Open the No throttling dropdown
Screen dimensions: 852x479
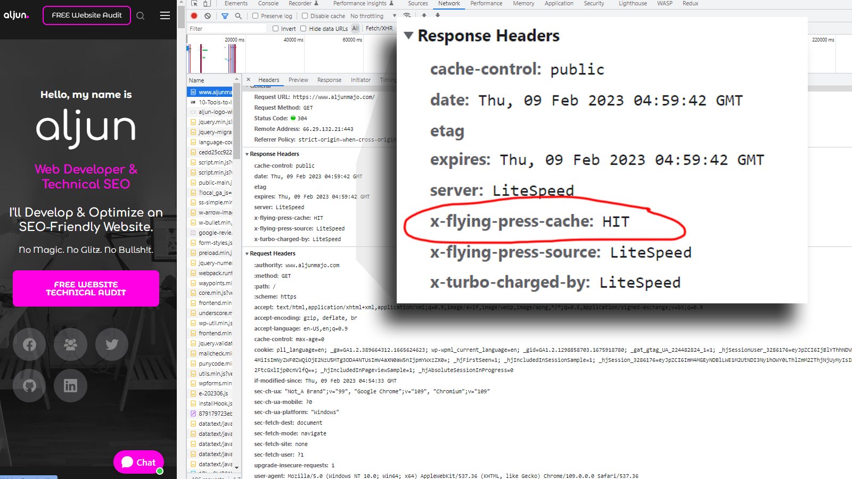(x=373, y=16)
